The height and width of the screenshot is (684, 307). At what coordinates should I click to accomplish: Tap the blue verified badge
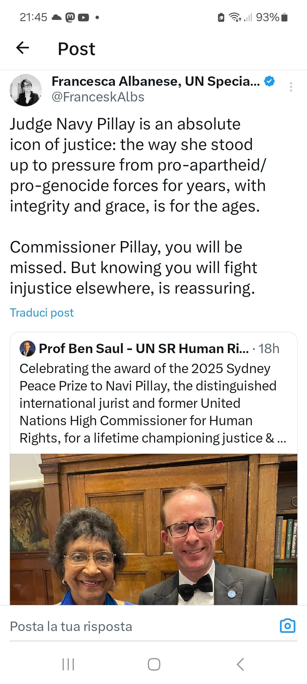[x=269, y=82]
